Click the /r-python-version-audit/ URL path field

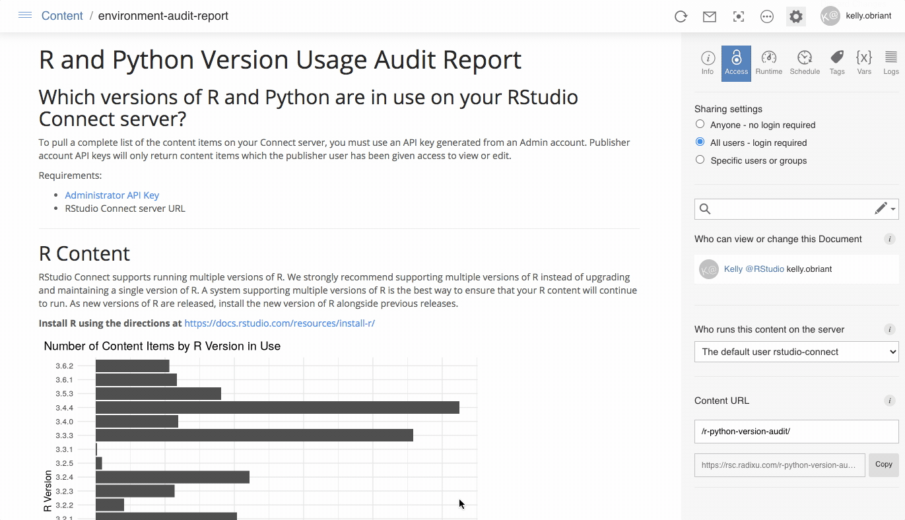[797, 432]
